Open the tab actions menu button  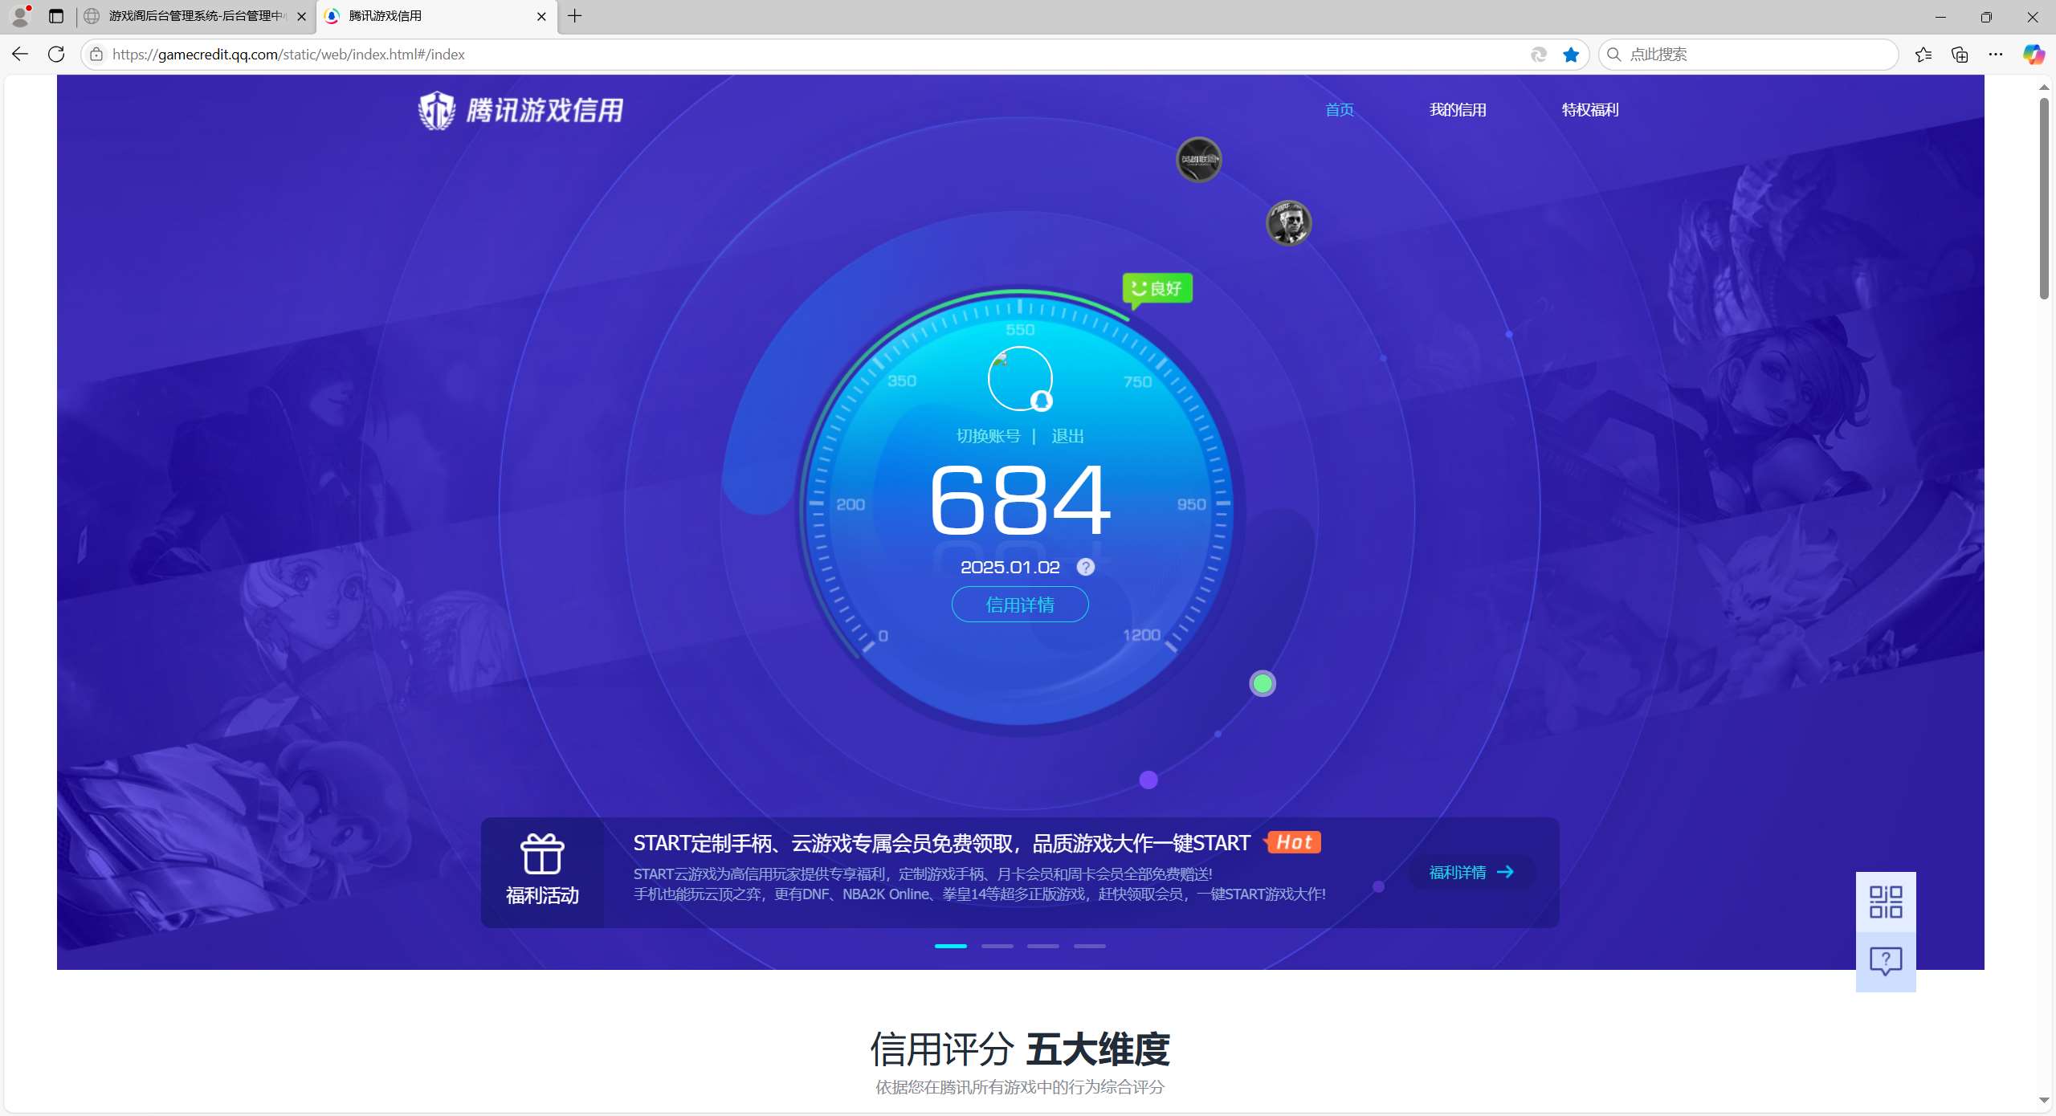point(56,16)
